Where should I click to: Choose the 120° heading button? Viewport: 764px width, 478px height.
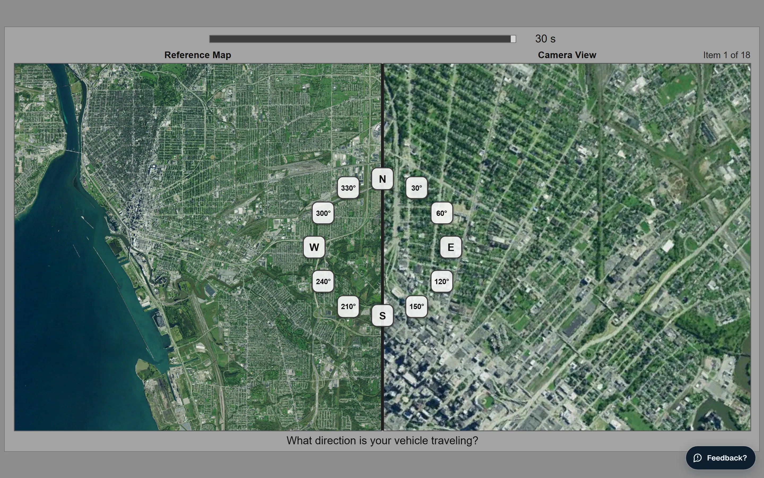click(x=441, y=281)
